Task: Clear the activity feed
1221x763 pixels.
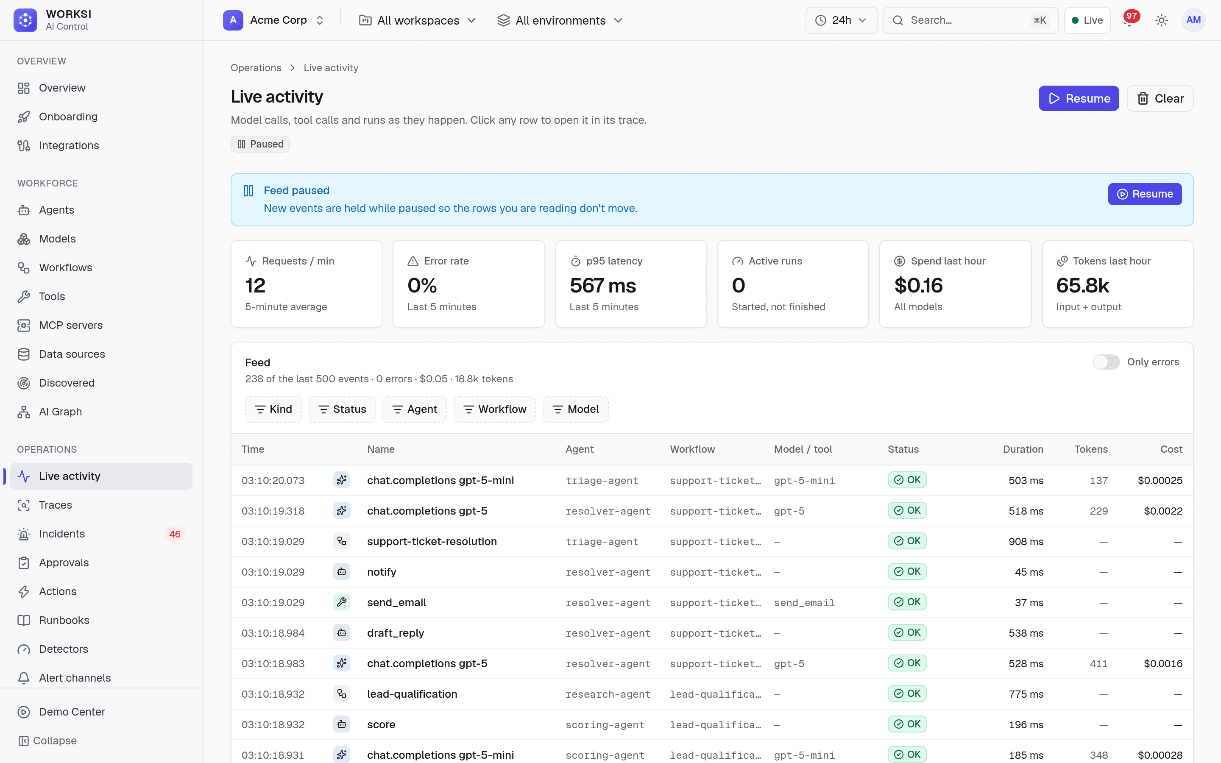Action: point(1160,98)
